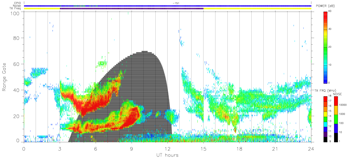
Task: Click the CPID label at top left
Action: tap(18, 3)
